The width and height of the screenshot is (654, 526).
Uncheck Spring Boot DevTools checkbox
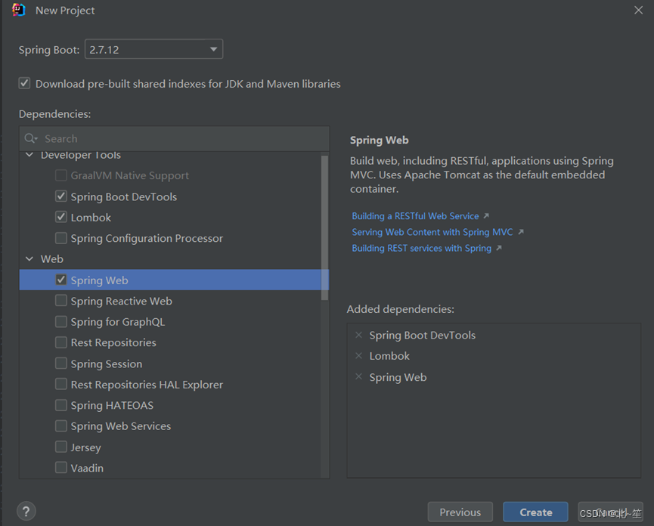tap(61, 196)
